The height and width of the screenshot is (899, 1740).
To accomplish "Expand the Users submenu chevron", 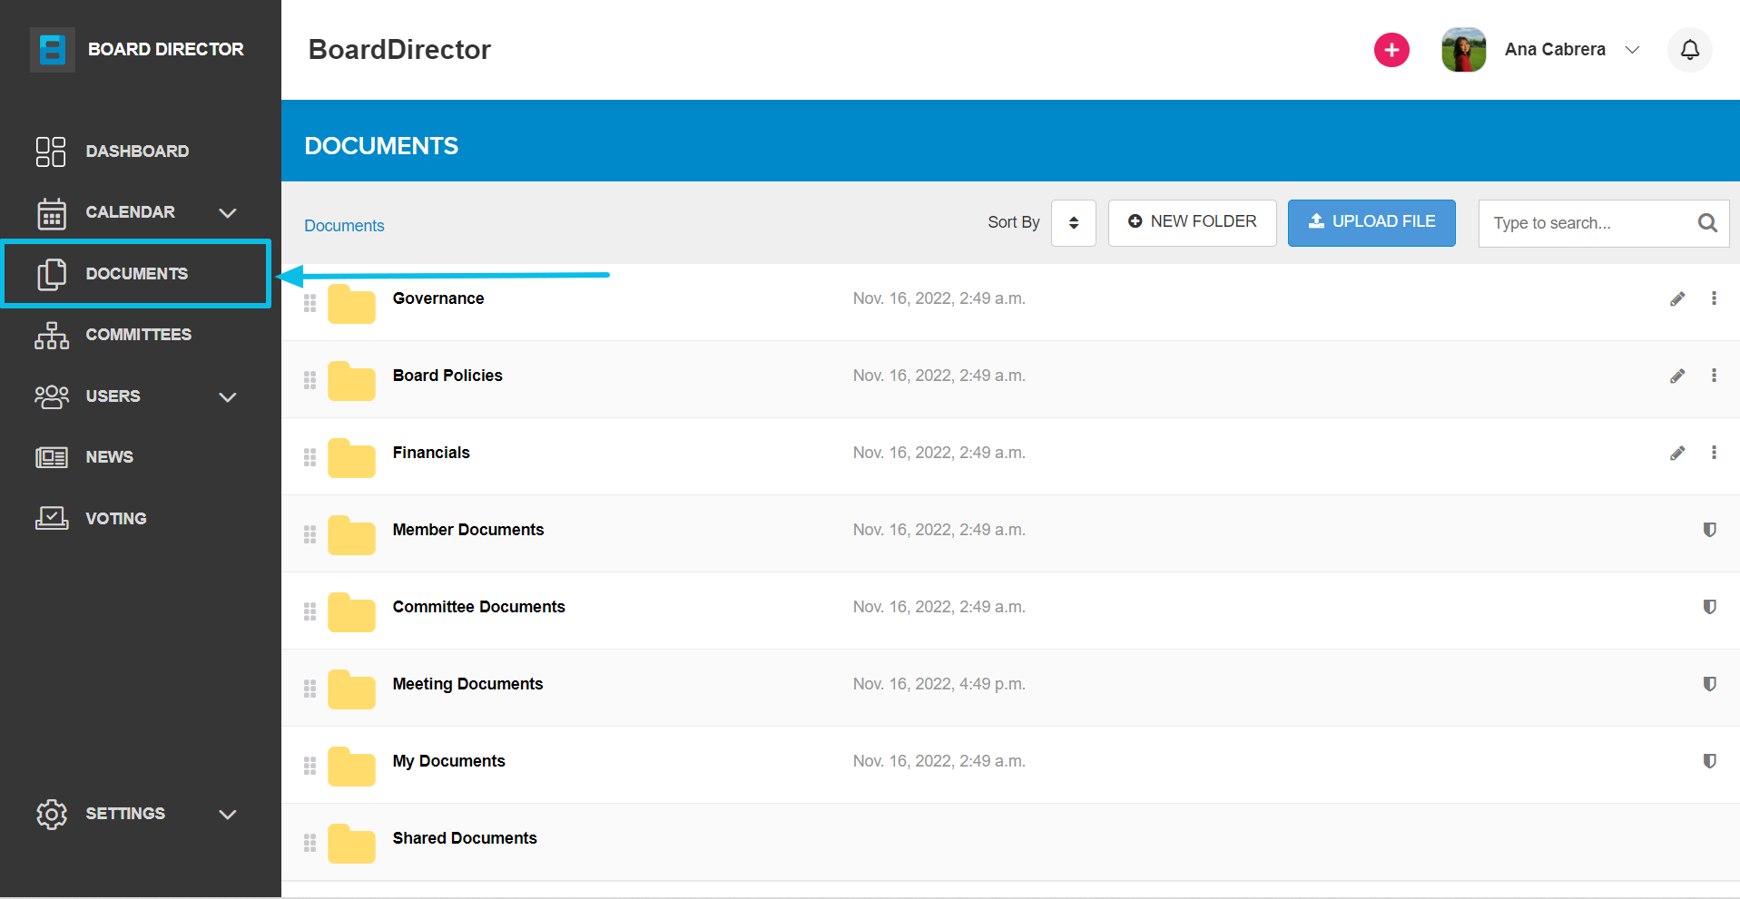I will point(228,397).
